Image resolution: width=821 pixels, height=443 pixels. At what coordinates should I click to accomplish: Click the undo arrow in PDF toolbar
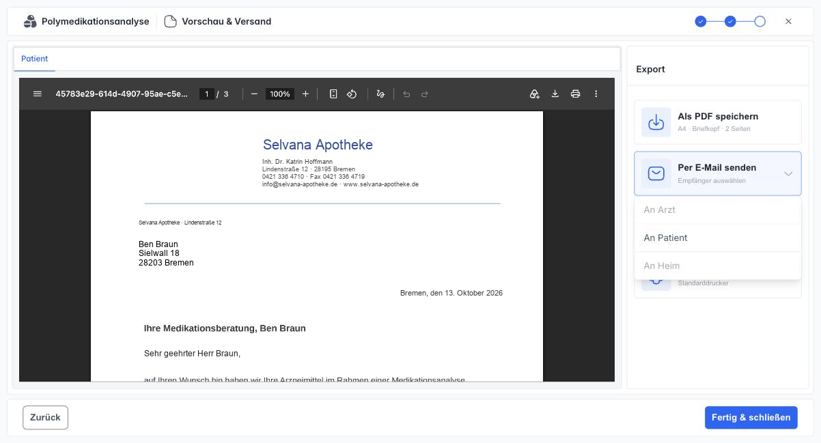pyautogui.click(x=406, y=94)
